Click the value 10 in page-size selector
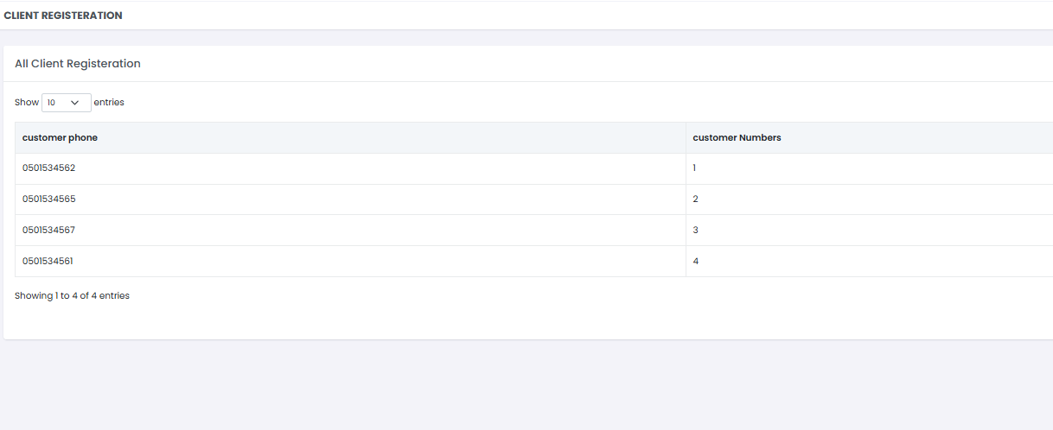The image size is (1053, 430). pyautogui.click(x=51, y=103)
